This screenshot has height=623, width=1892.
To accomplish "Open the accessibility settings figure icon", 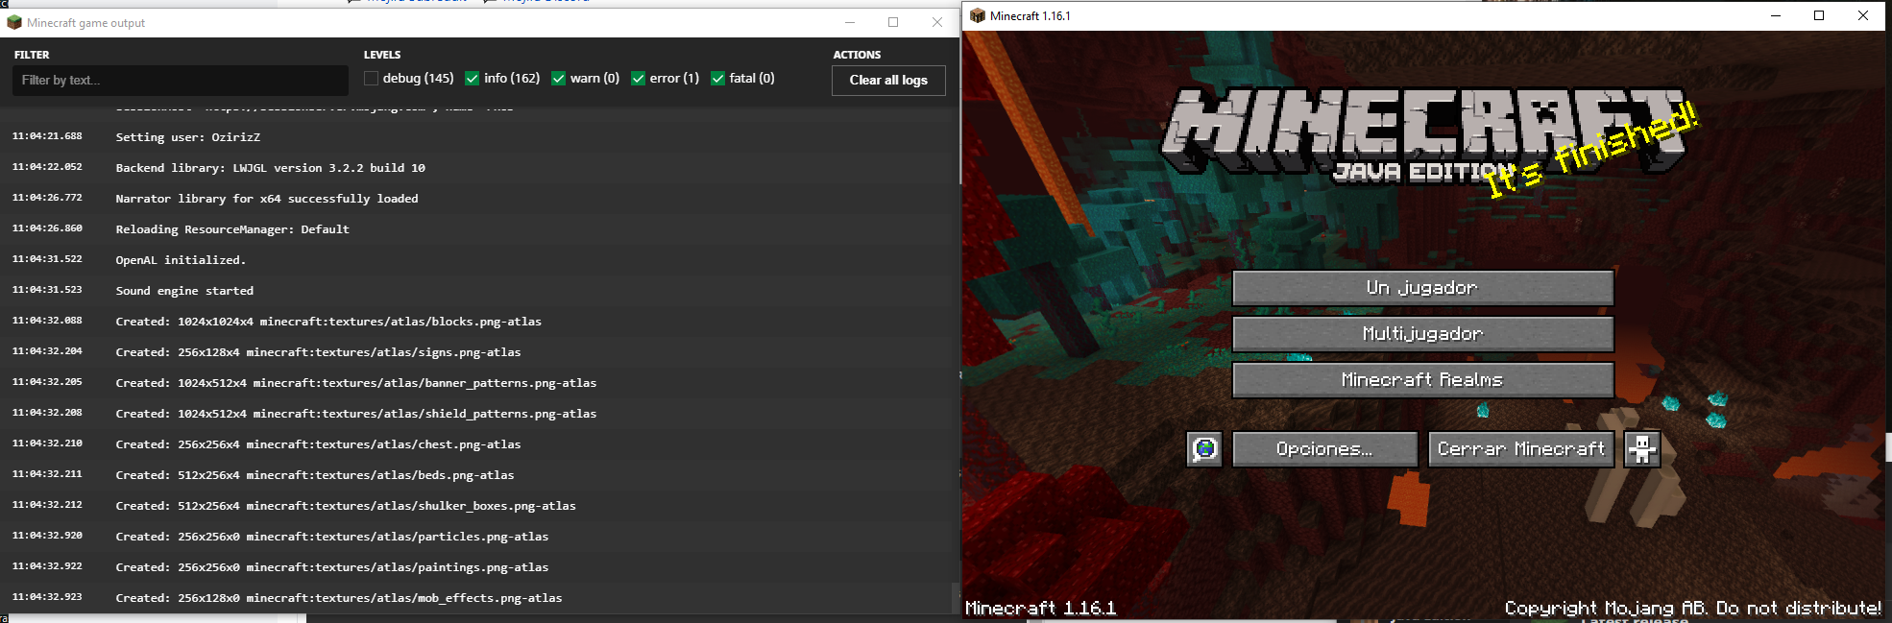I will click(x=1641, y=448).
